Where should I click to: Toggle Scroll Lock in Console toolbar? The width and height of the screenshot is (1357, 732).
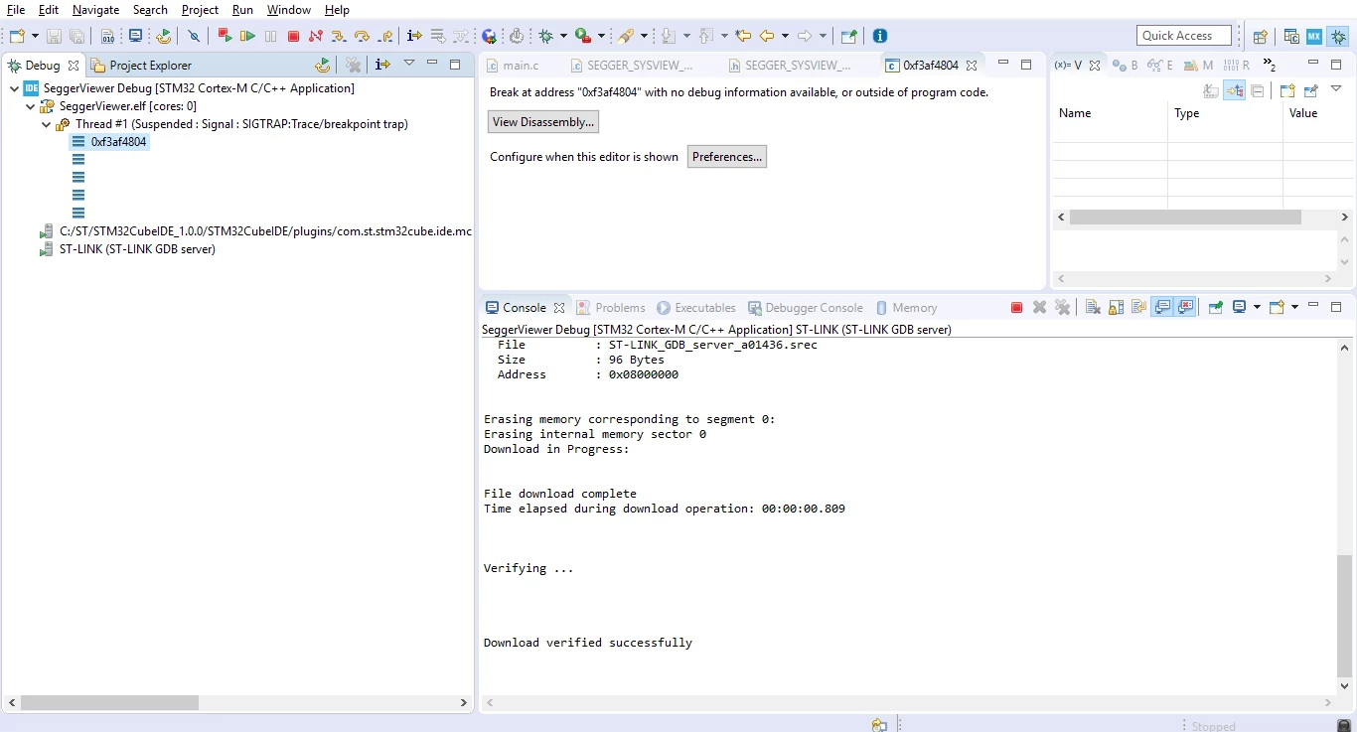(1116, 308)
